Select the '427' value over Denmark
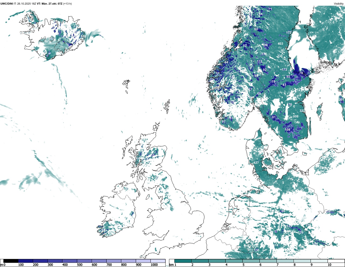Screen dimensions: 345x267 point(256,163)
